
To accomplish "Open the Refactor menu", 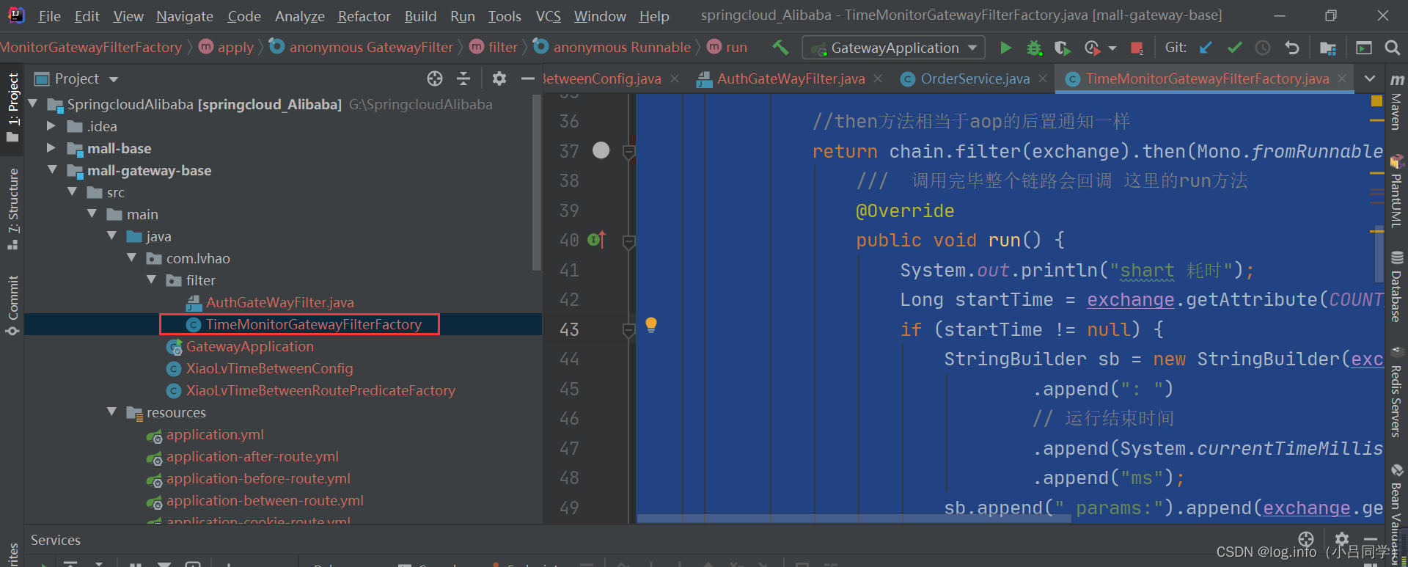I will tap(364, 15).
